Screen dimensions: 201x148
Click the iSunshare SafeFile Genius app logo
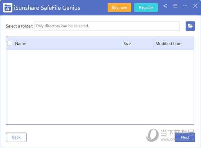[x=8, y=8]
